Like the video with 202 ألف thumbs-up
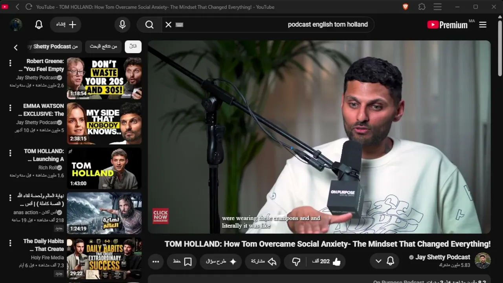Screen dimensions: 503x283 point(327,261)
